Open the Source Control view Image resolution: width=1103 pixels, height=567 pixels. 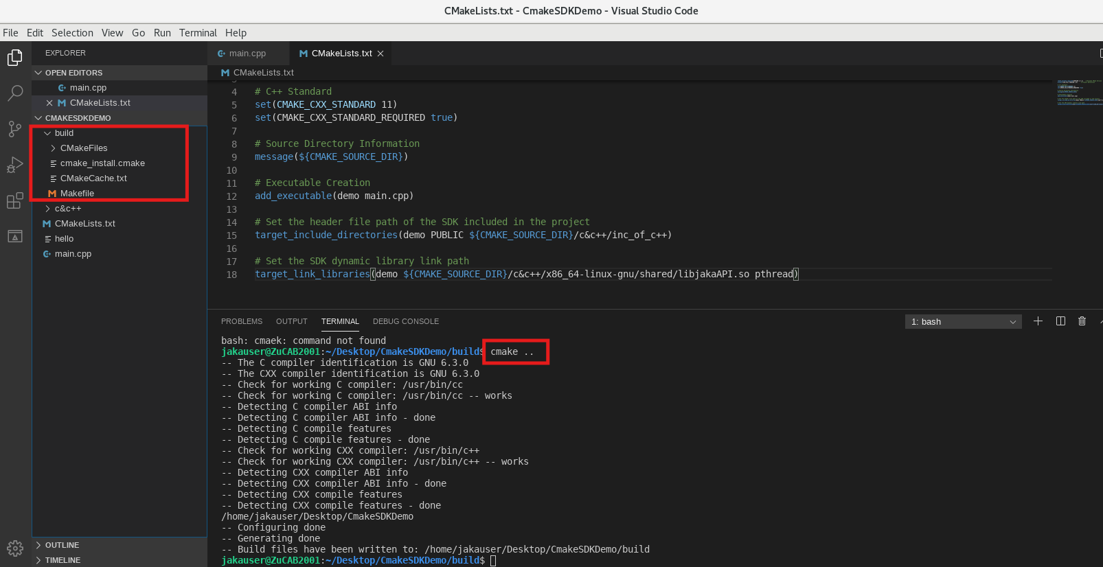point(15,129)
